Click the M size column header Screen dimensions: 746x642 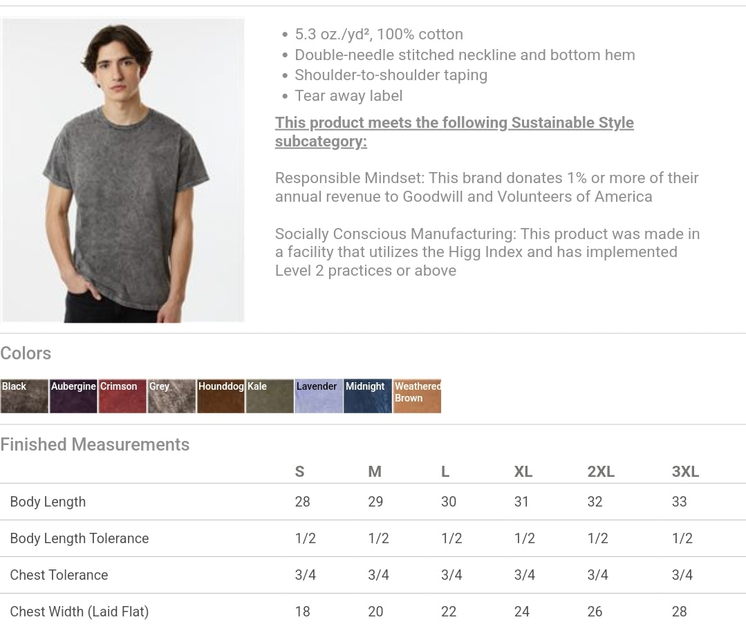[x=375, y=471]
